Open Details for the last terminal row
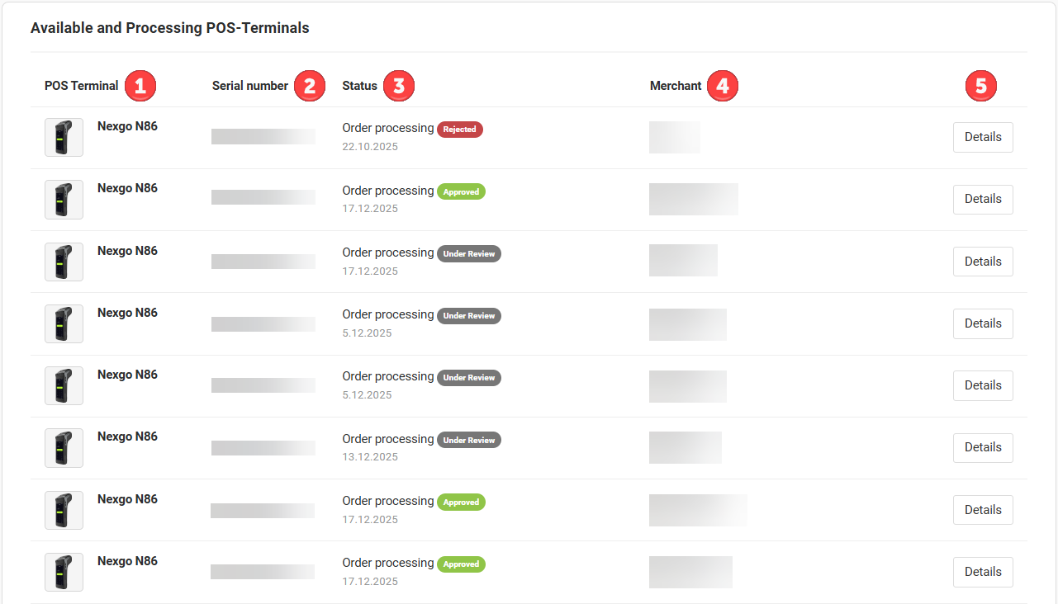Viewport: 1058px width, 604px height. 983,572
